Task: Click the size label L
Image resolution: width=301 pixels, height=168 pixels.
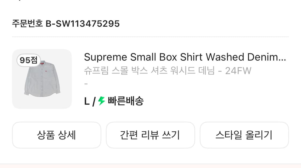Action: [x=86, y=101]
